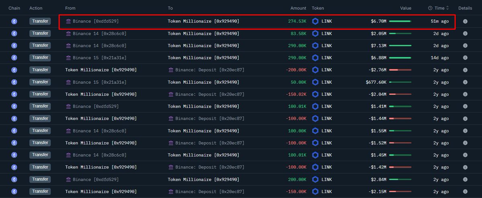Click the $2.84M value cell

379,179
